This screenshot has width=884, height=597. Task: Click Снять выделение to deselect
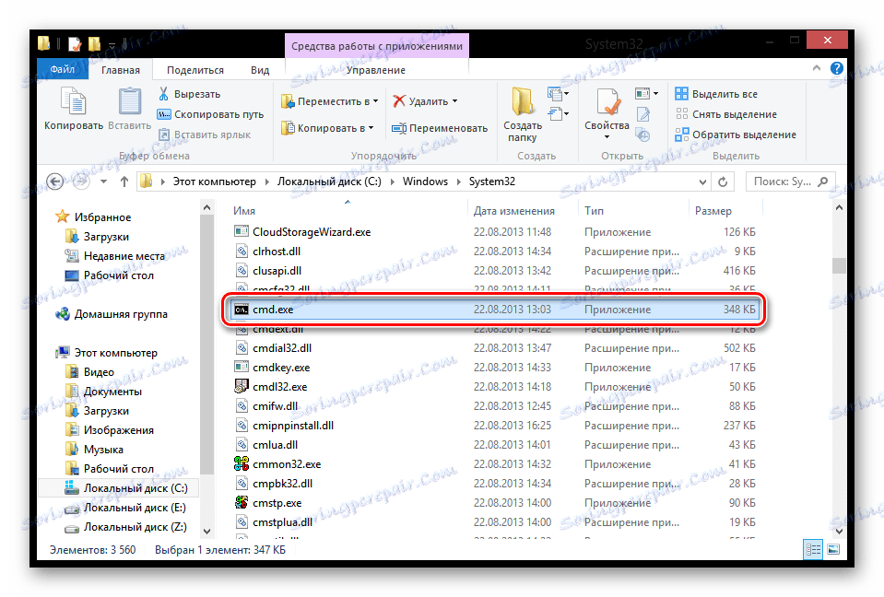(x=726, y=114)
